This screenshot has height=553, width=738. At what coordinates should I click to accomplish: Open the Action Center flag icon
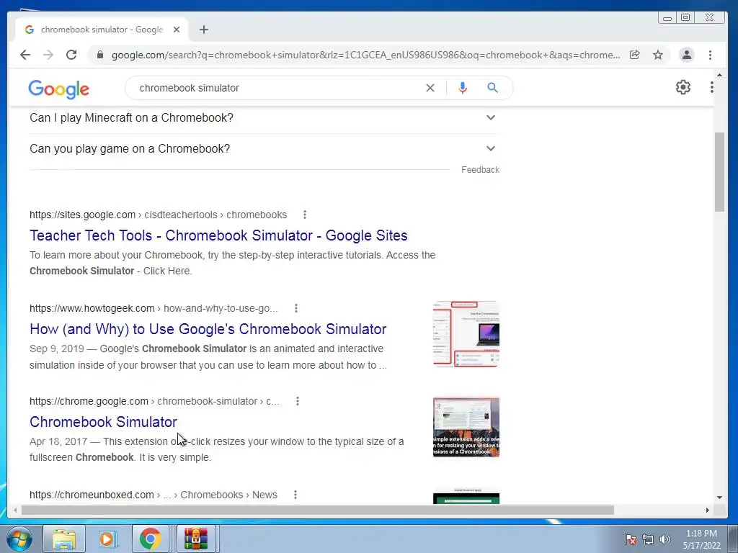pos(630,539)
